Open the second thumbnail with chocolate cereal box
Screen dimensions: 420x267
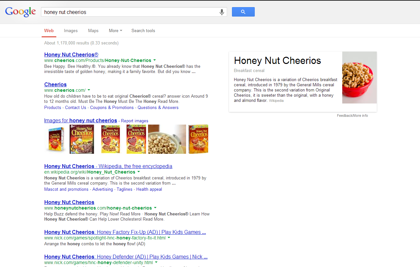(x=82, y=139)
